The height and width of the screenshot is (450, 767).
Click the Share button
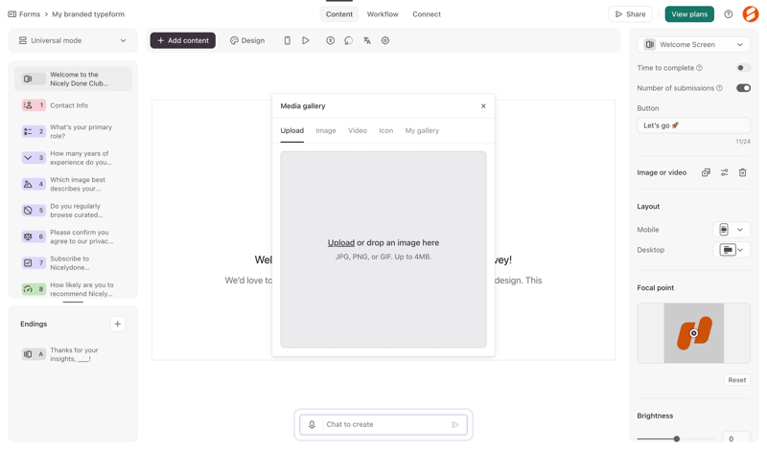point(631,14)
